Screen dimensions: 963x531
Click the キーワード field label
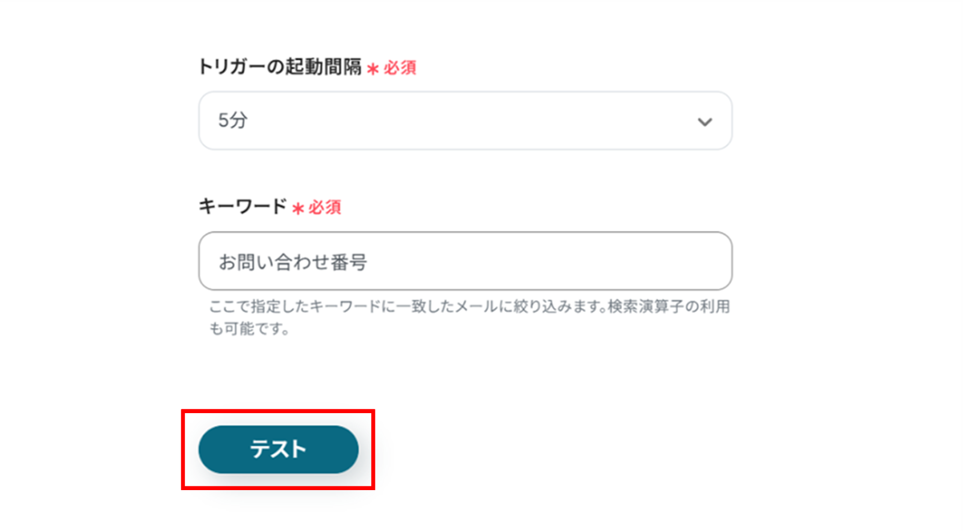[243, 207]
